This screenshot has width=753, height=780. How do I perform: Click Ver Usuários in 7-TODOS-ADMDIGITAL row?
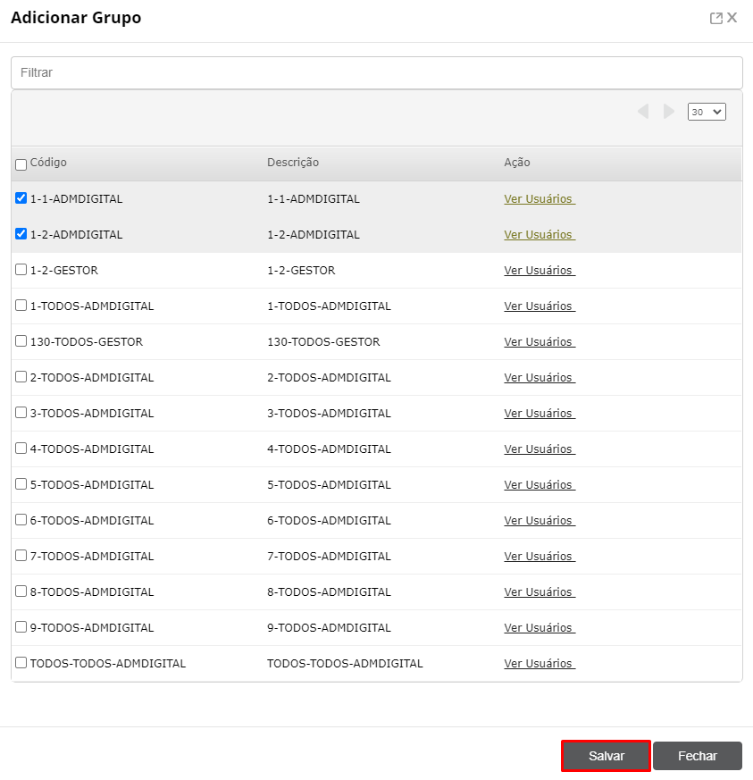540,557
